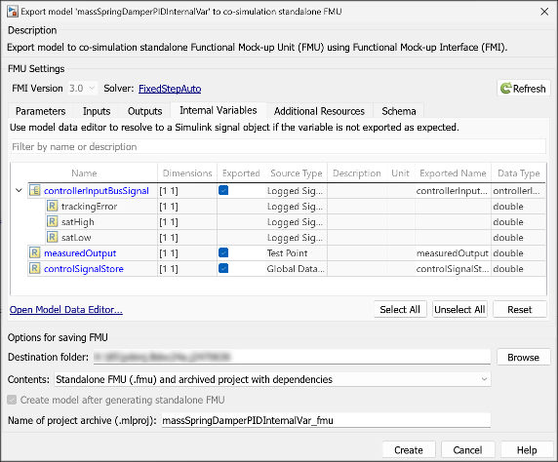
Task: Click the project archive name field
Action: pyautogui.click(x=326, y=420)
